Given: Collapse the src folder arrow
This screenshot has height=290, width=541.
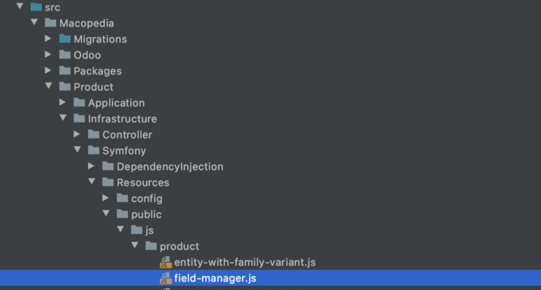Looking at the screenshot, I should [20, 7].
